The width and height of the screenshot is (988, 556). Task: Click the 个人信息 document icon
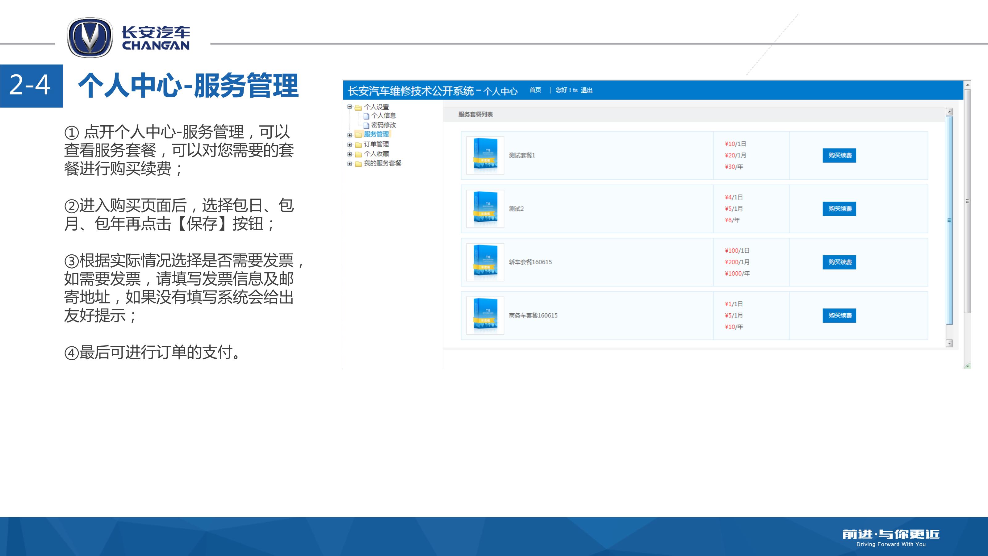366,116
